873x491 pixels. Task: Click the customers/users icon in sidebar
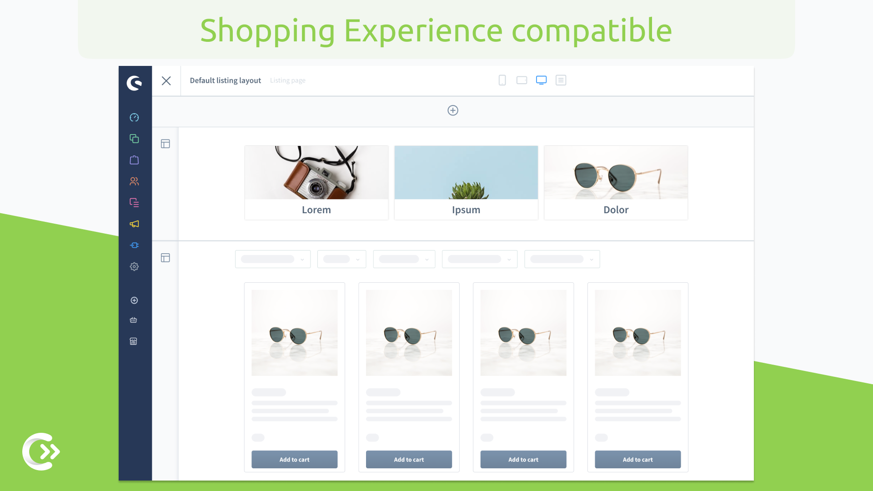tap(135, 181)
